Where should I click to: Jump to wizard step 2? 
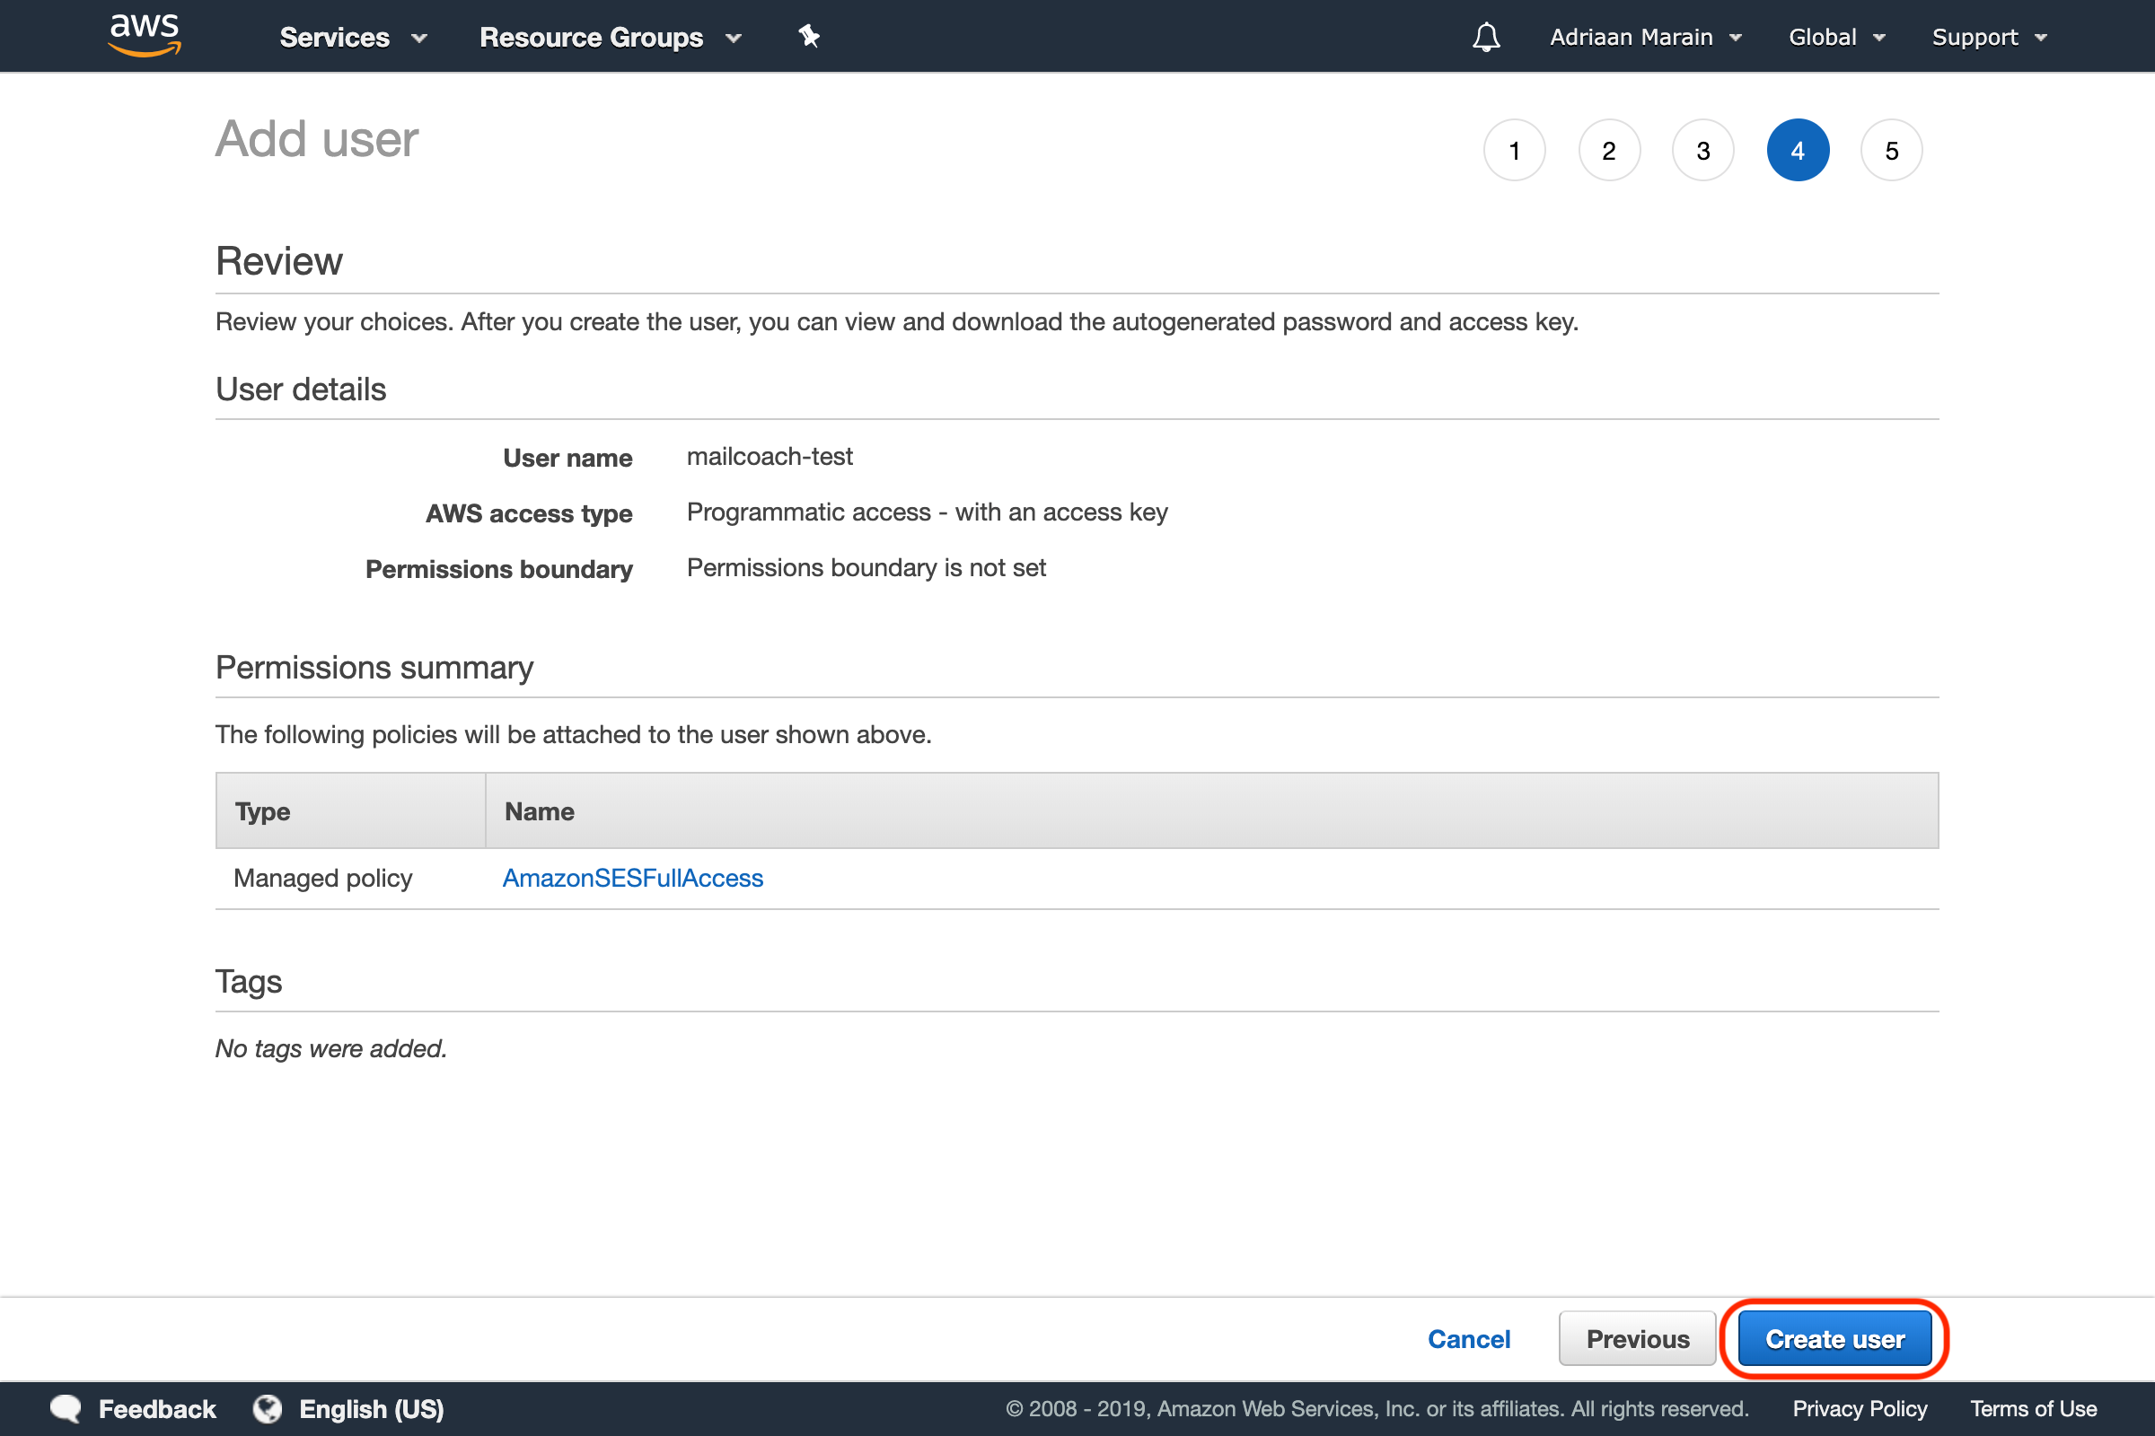[x=1609, y=150]
